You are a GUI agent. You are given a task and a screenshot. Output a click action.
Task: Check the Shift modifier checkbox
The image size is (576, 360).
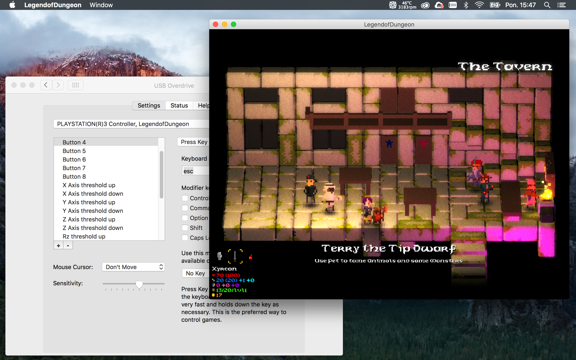185,228
